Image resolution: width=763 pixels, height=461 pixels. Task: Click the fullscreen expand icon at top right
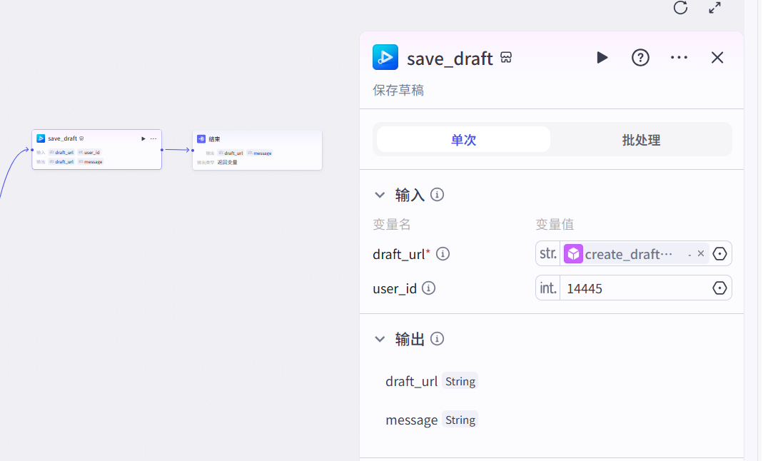click(714, 9)
